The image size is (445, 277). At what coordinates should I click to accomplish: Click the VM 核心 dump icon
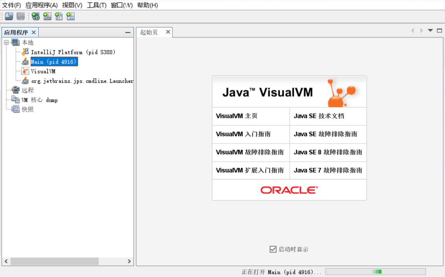point(15,100)
